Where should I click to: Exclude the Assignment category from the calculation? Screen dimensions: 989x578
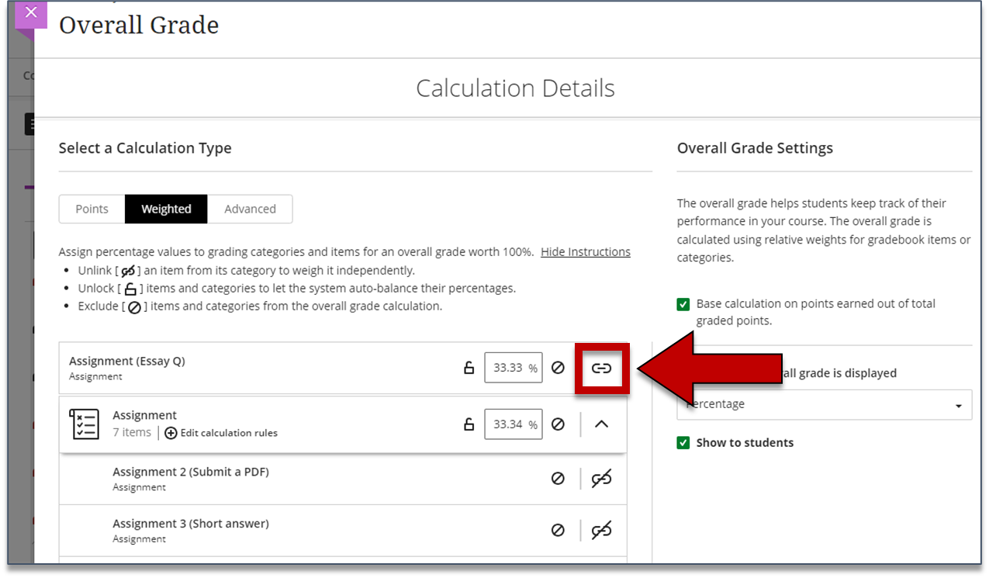558,424
